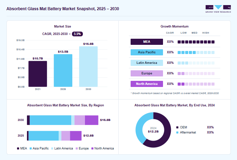
Task: Click the By Region chart title
Action: (x=65, y=105)
